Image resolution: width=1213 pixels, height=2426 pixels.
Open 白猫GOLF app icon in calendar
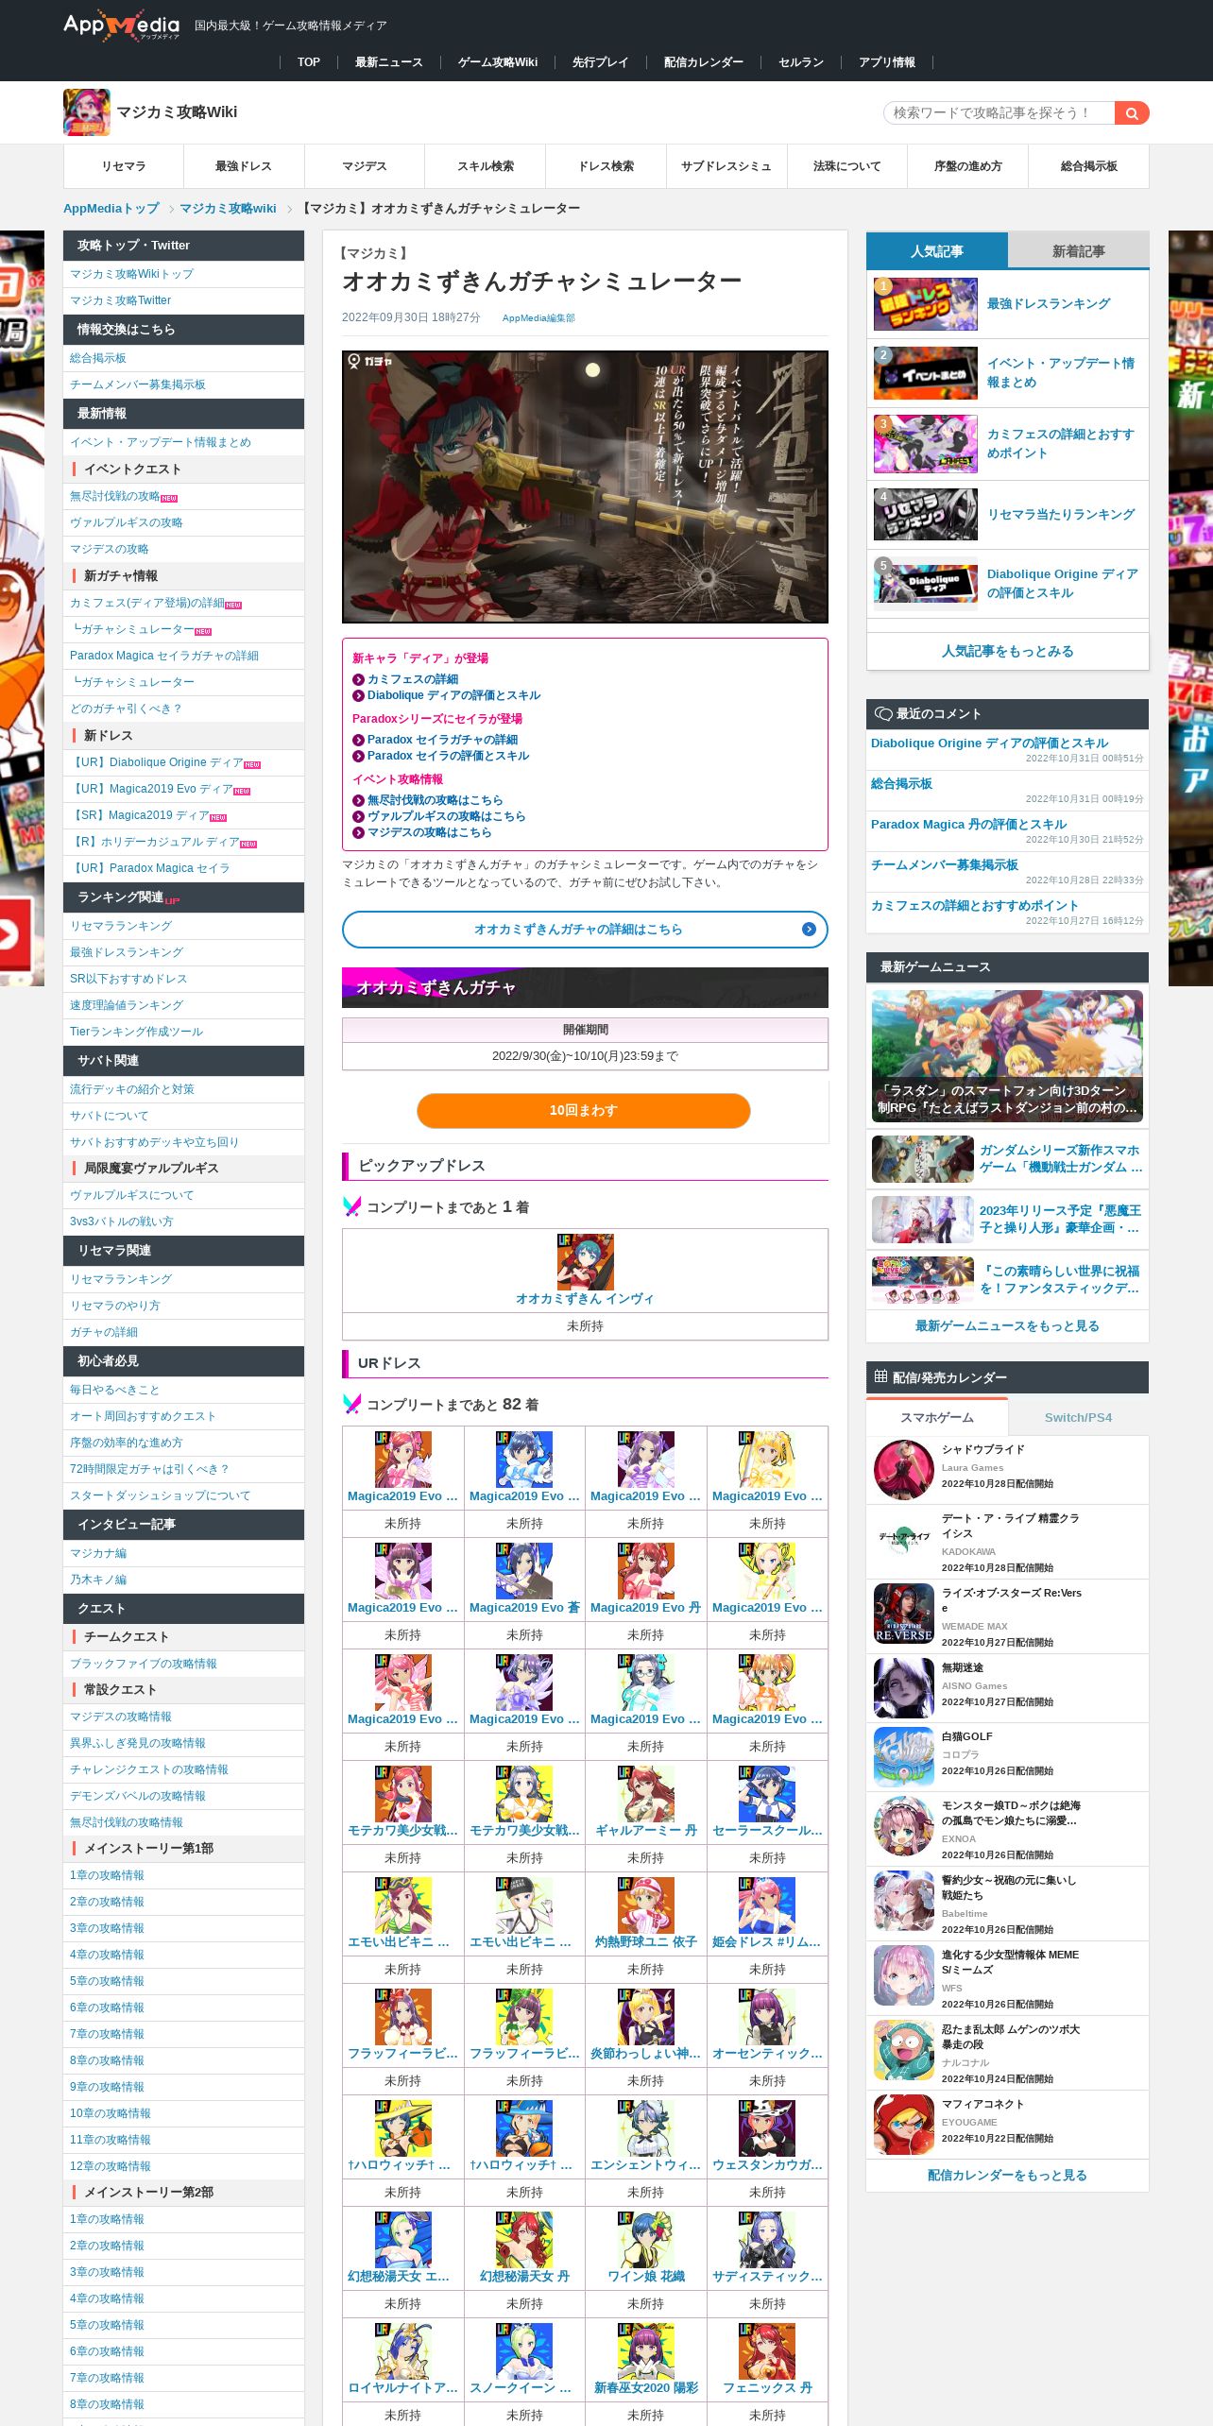[903, 1756]
